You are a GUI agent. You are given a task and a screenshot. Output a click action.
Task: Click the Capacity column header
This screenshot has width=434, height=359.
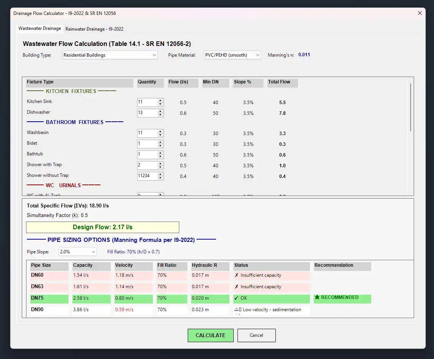90,266
